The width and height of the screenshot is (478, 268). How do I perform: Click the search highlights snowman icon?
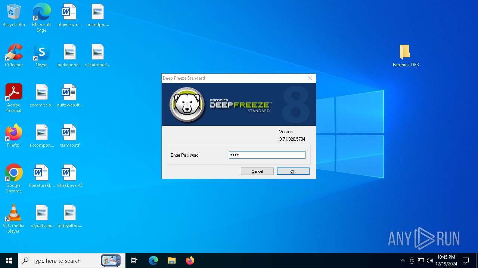pos(111,261)
